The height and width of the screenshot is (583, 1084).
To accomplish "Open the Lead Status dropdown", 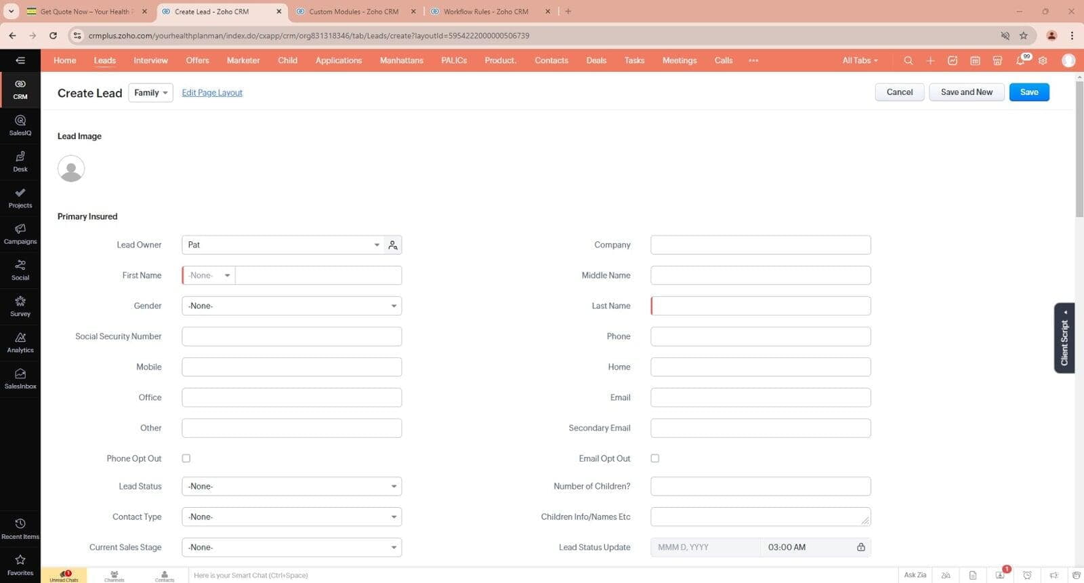I will pos(291,486).
